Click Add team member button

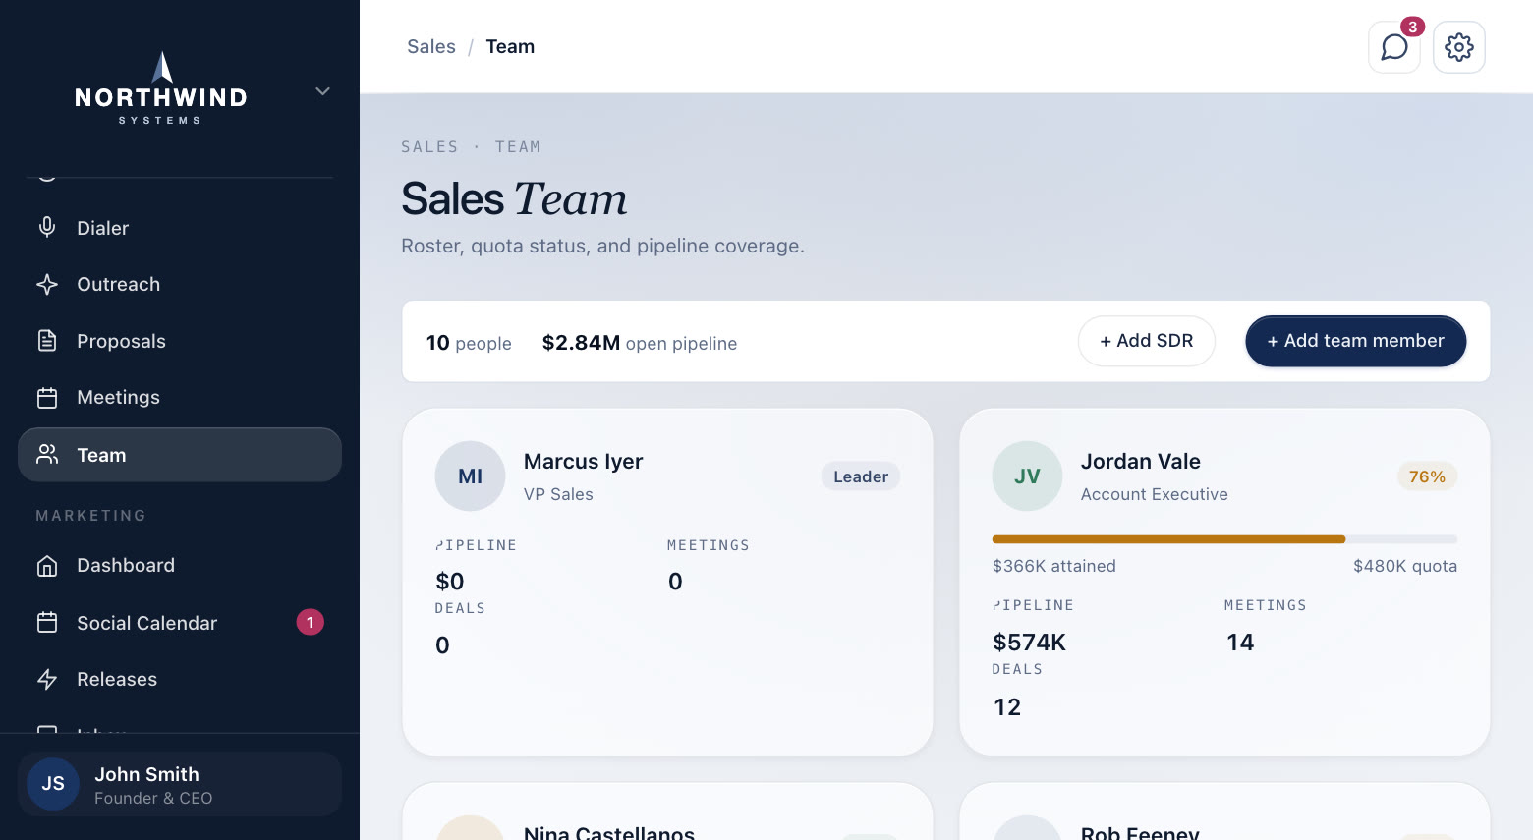[1356, 341]
